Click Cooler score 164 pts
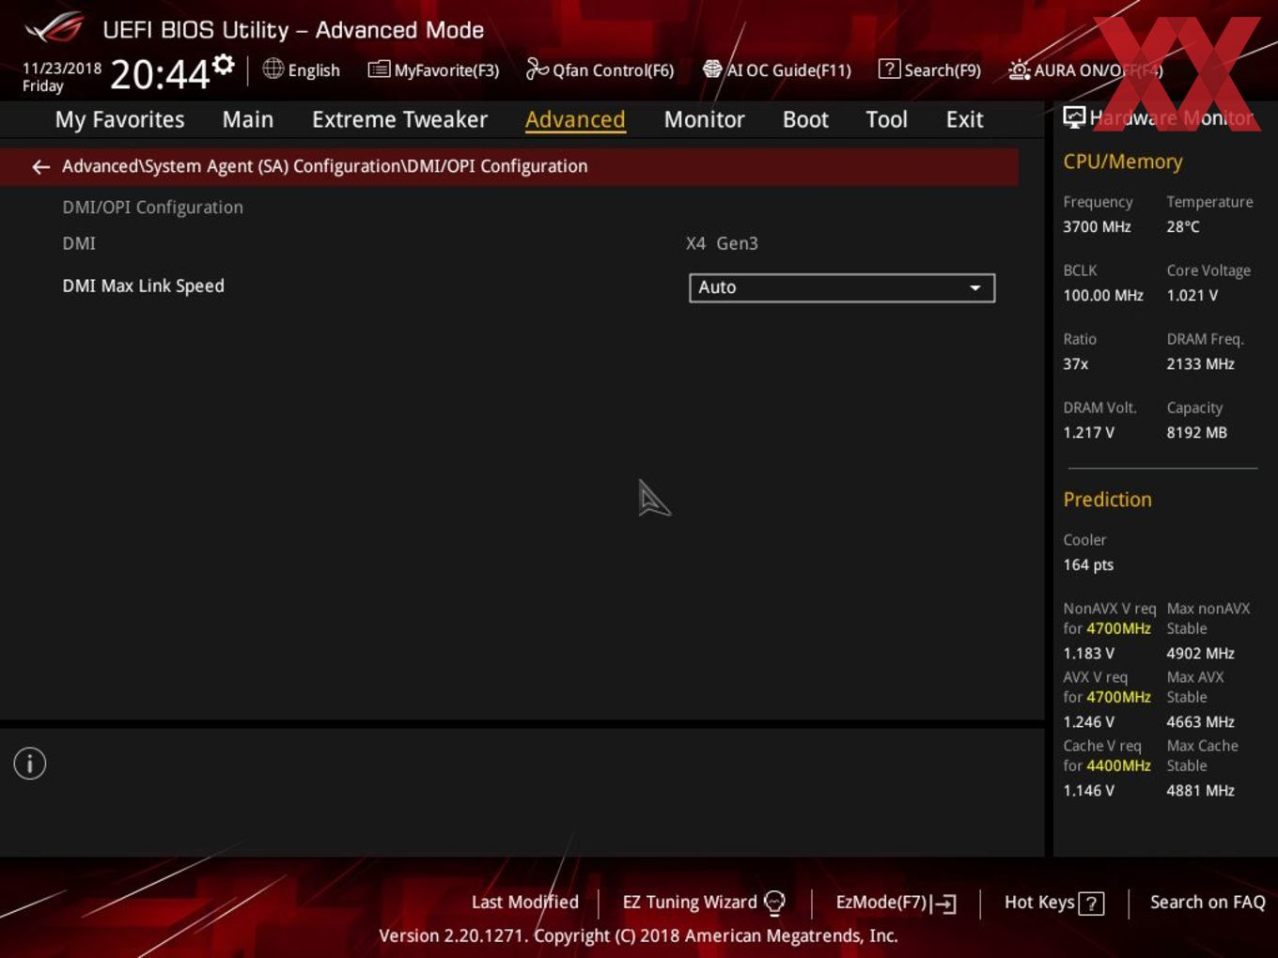Image resolution: width=1278 pixels, height=958 pixels. click(x=1088, y=564)
